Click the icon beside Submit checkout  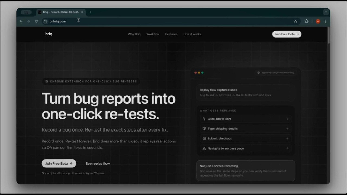[204, 138]
